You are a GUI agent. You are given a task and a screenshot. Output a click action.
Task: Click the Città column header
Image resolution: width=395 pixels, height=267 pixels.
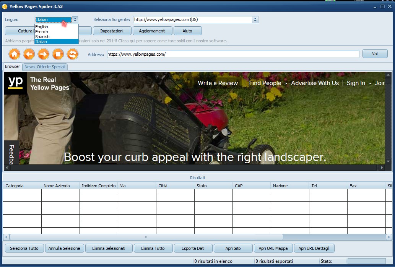click(x=175, y=186)
